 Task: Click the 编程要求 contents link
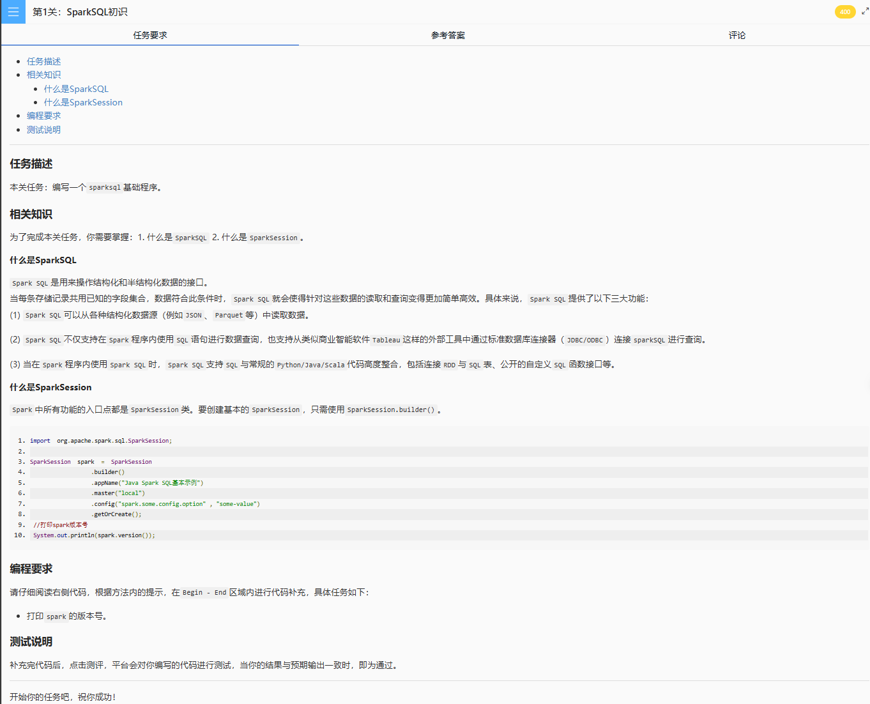tap(43, 116)
